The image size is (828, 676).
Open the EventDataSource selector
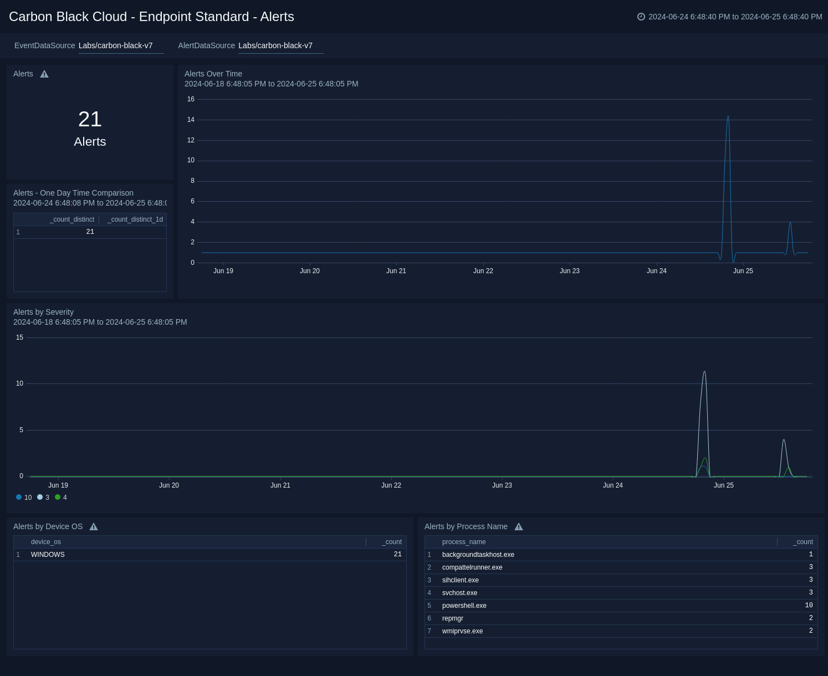(x=121, y=45)
